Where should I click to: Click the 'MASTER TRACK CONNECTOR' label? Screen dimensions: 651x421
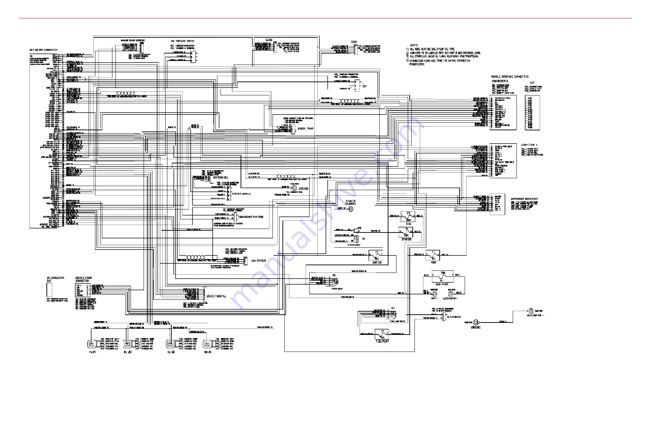(84, 279)
